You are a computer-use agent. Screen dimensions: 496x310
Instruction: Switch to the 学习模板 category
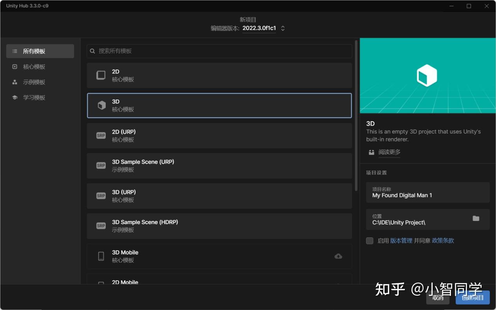pos(14,97)
